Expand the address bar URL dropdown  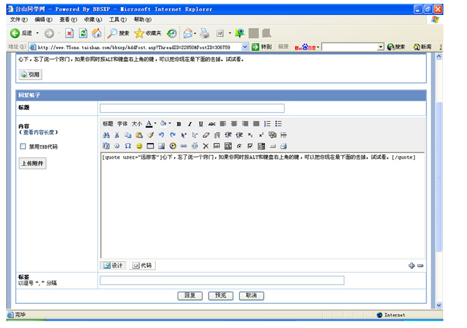click(245, 47)
